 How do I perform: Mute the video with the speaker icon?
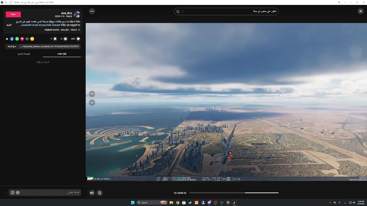(92, 193)
